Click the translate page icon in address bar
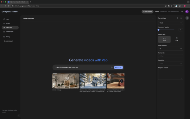This screenshot has width=190, height=119. point(169,6)
